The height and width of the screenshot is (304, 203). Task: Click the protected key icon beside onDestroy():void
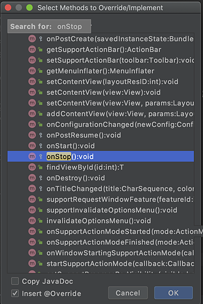point(40,178)
